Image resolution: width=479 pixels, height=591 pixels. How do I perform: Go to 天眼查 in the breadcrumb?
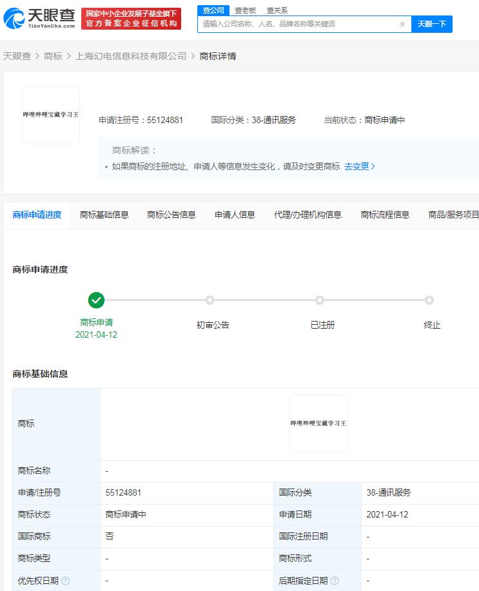[x=17, y=56]
